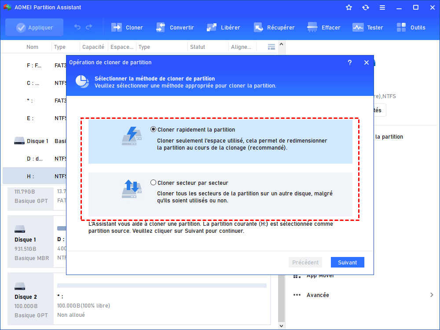
Task: Select Cloner rapidement la partition radio
Action: [x=153, y=129]
